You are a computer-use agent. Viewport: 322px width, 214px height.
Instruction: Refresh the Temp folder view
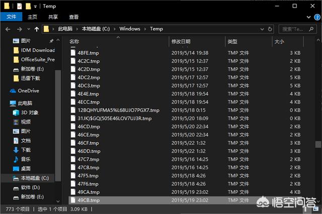coord(270,29)
